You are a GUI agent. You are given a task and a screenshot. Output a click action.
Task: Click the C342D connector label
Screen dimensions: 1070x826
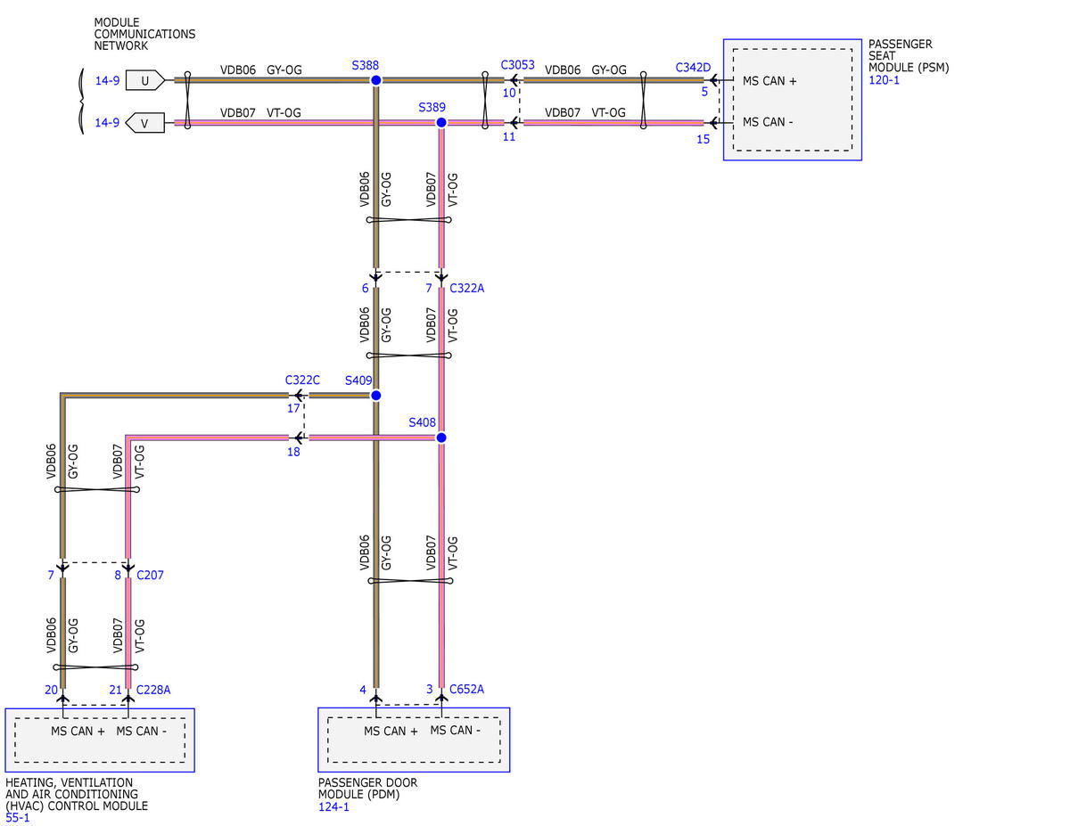[x=693, y=67]
